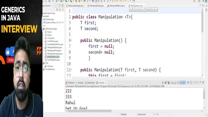
Task: Open the Declaration view tab
Action: pyautogui.click(x=90, y=83)
